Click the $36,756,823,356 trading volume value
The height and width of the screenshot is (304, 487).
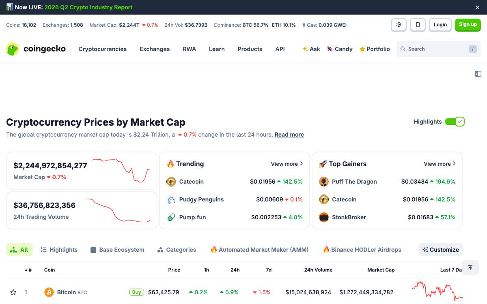click(45, 205)
